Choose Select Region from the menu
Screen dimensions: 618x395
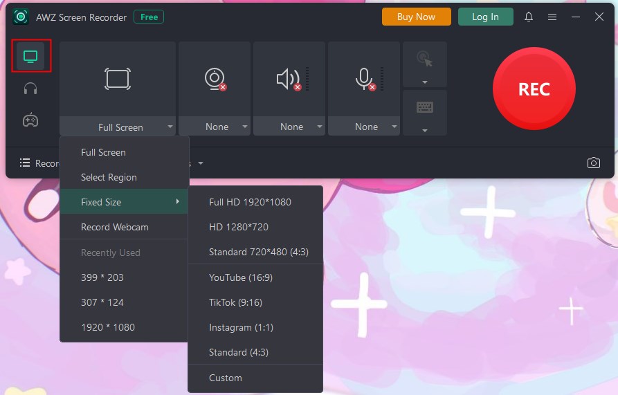coord(124,177)
